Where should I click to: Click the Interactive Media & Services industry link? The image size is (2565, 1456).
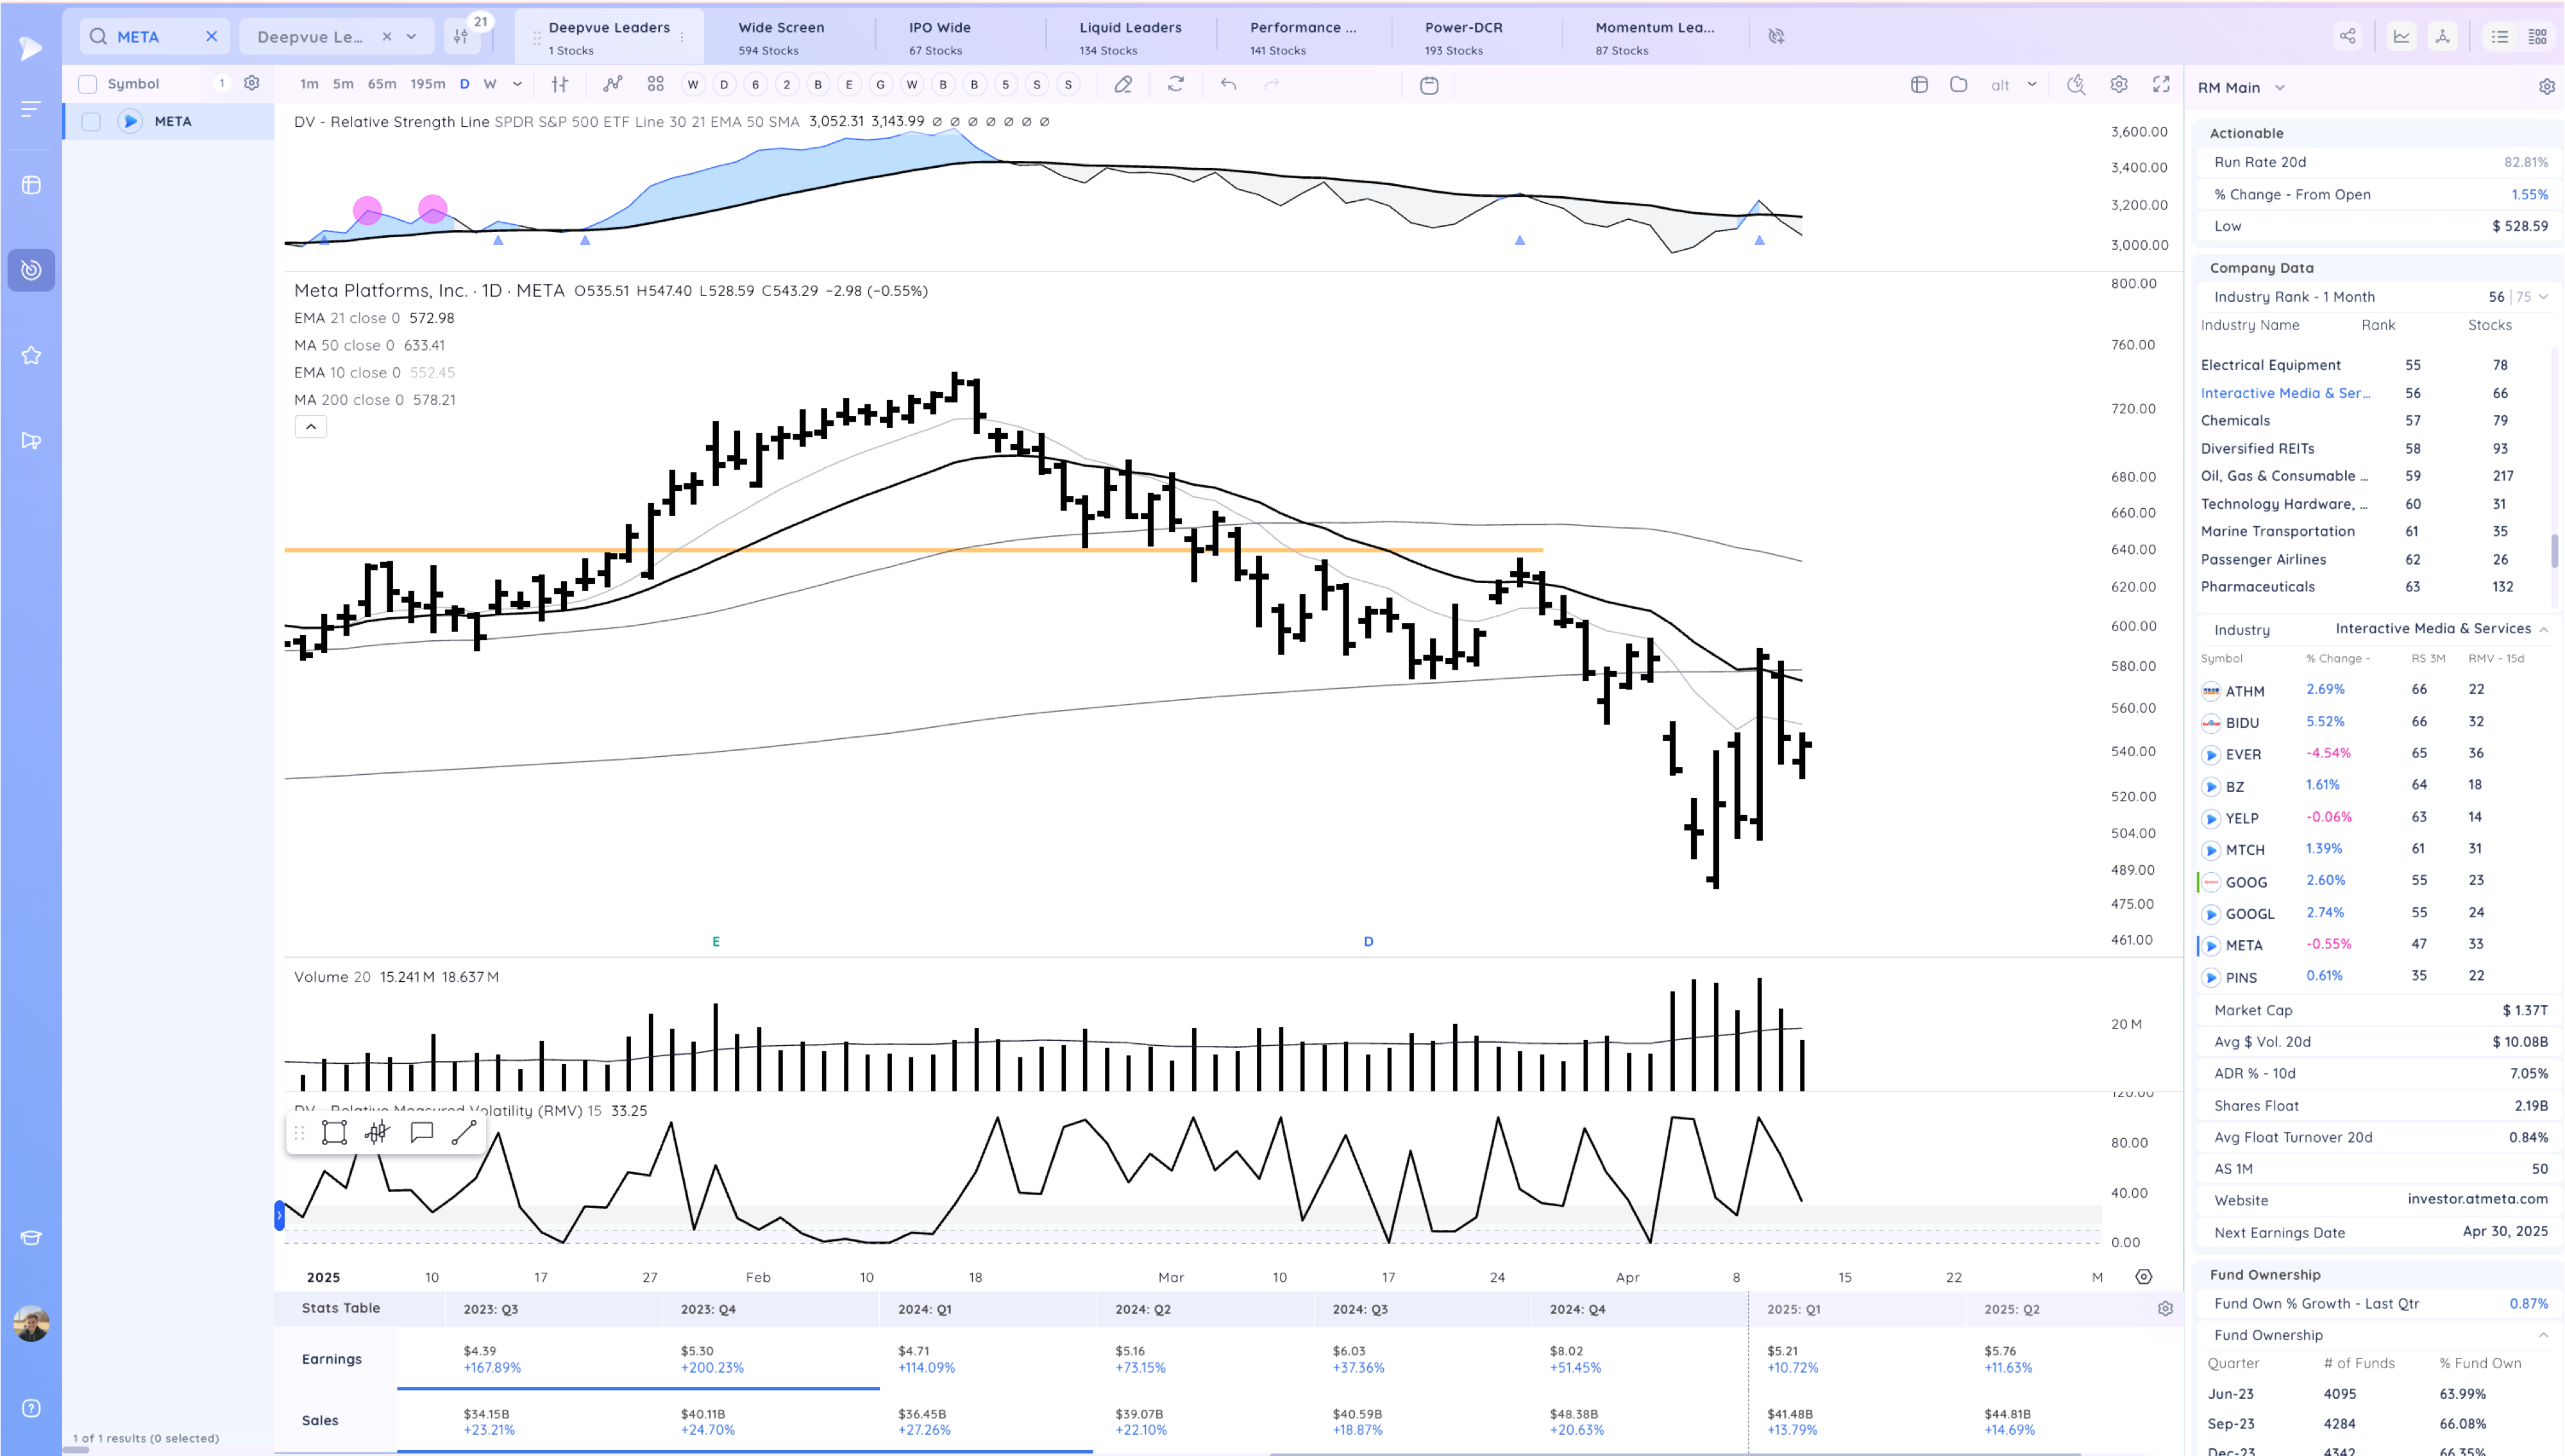pos(2284,393)
